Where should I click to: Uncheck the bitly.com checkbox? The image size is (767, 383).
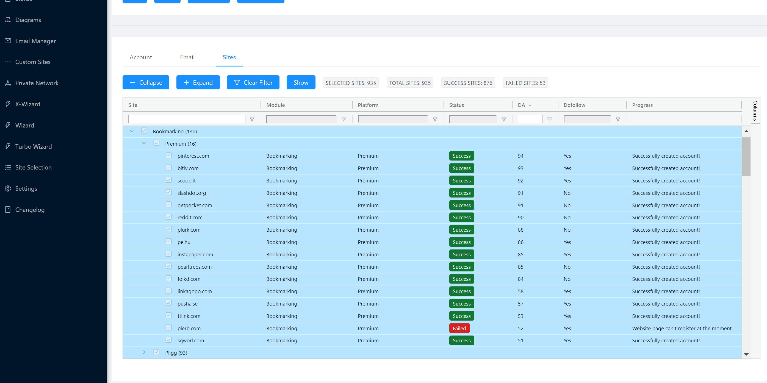(x=168, y=168)
